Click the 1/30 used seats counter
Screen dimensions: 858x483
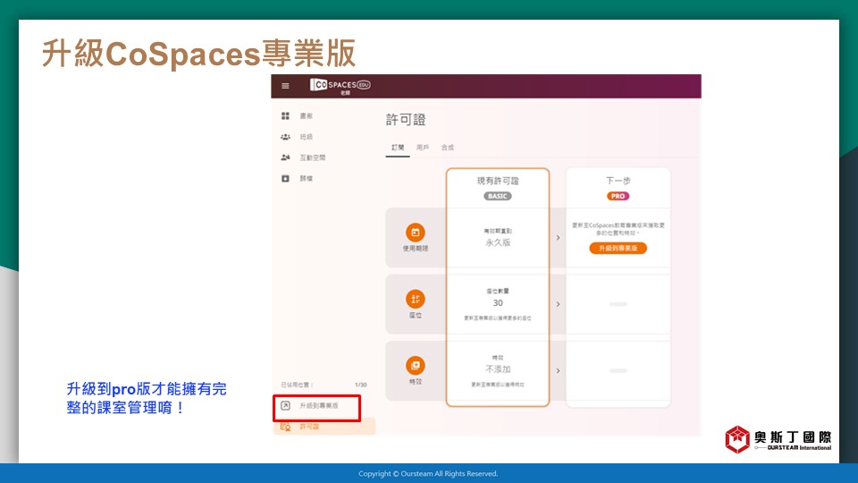tap(360, 385)
